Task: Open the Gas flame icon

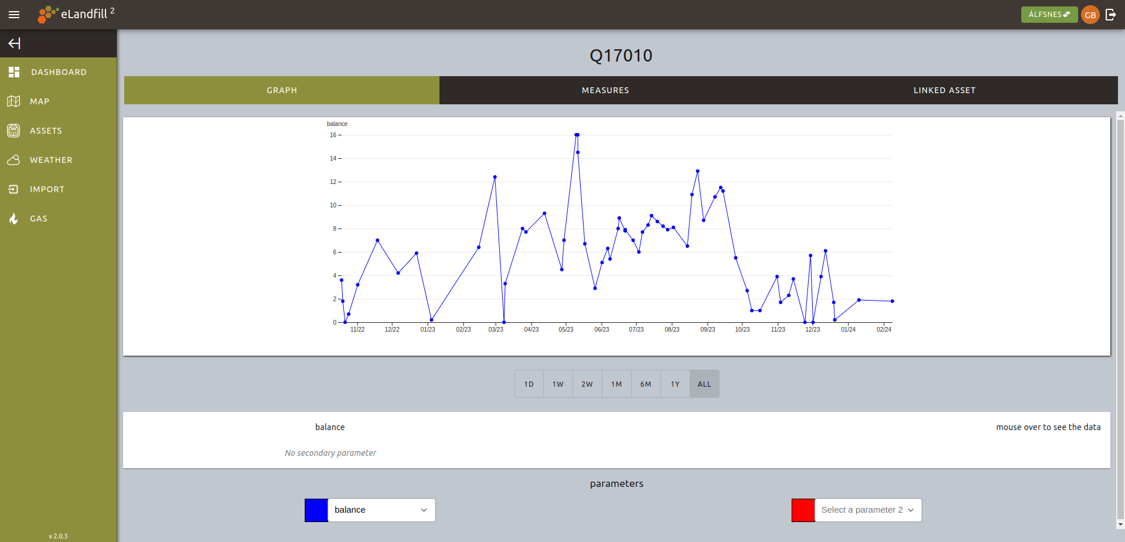Action: (14, 219)
